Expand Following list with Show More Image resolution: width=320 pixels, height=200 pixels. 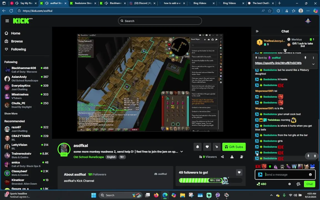pyautogui.click(x=11, y=113)
